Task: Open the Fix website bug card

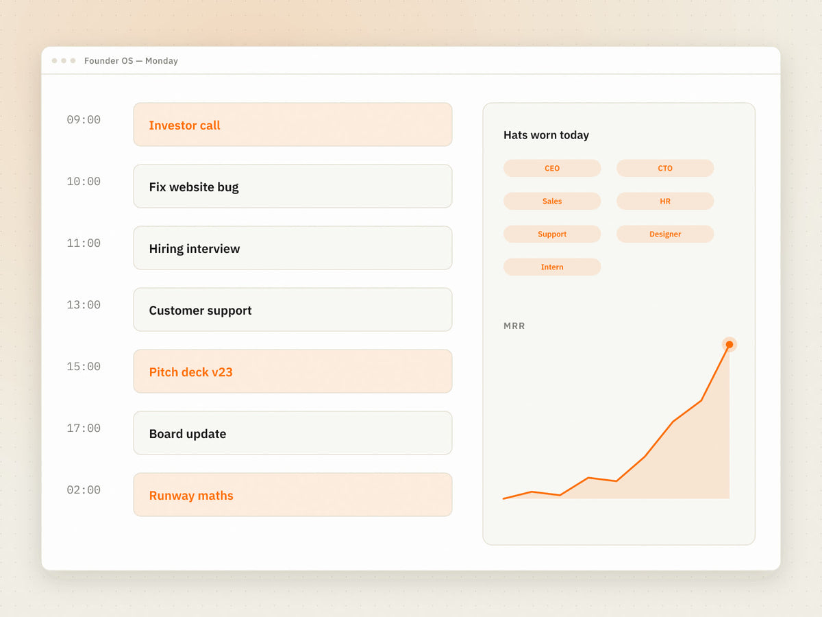Action: click(292, 186)
